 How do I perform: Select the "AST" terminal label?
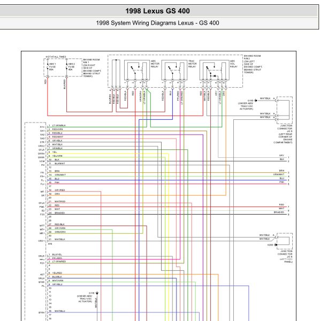pyautogui.click(x=42, y=274)
